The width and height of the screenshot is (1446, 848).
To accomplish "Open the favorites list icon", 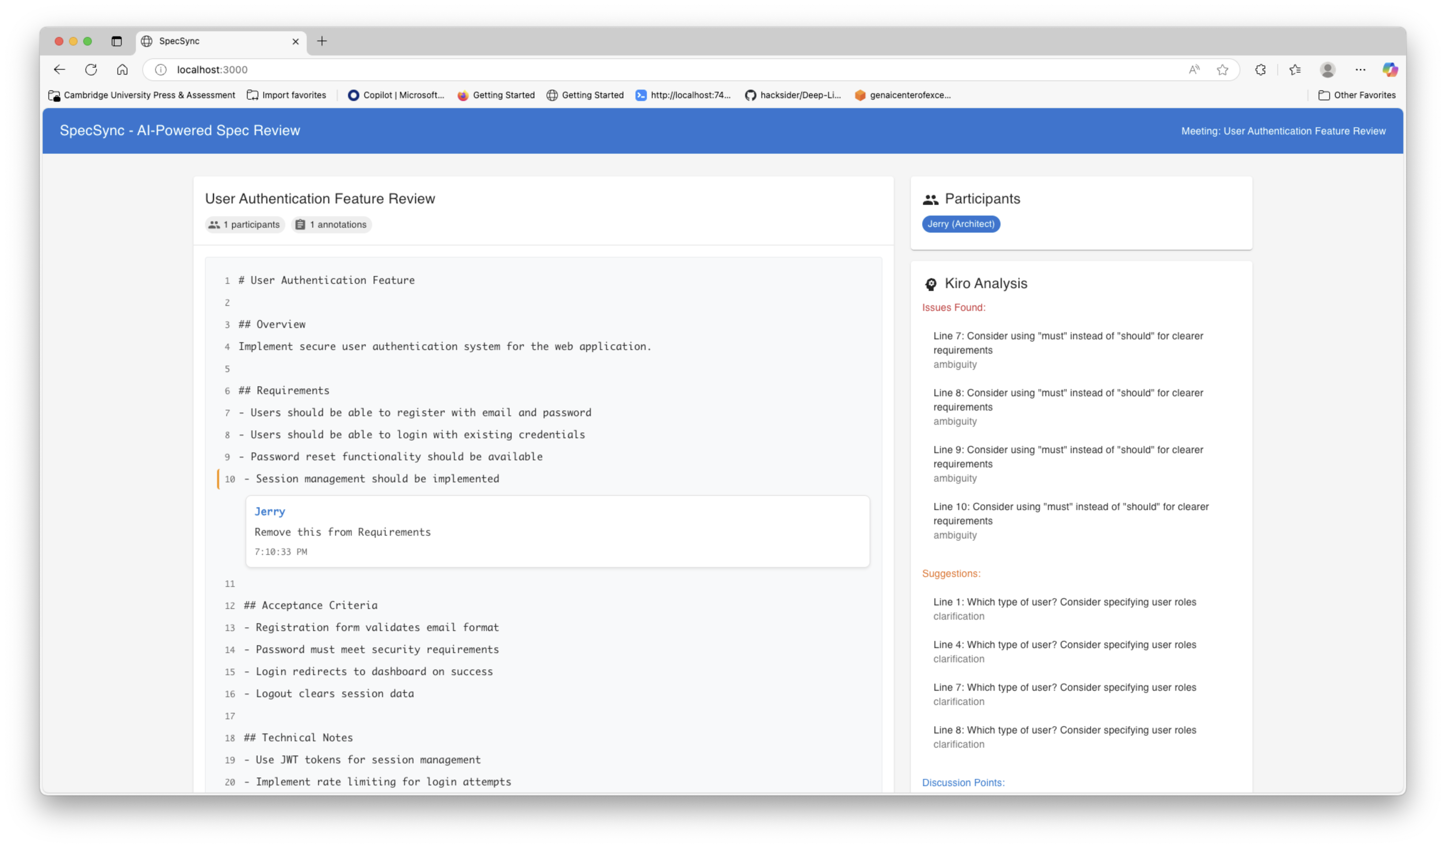I will (1295, 69).
